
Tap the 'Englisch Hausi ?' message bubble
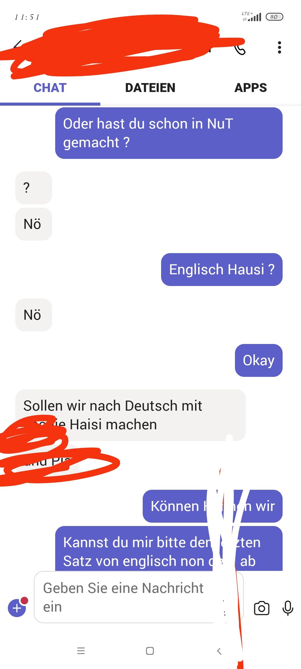222,270
